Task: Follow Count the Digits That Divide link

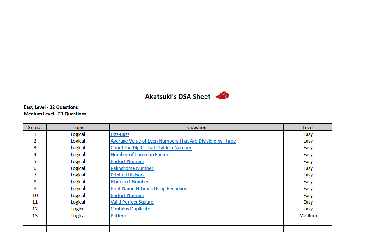Action: point(151,148)
